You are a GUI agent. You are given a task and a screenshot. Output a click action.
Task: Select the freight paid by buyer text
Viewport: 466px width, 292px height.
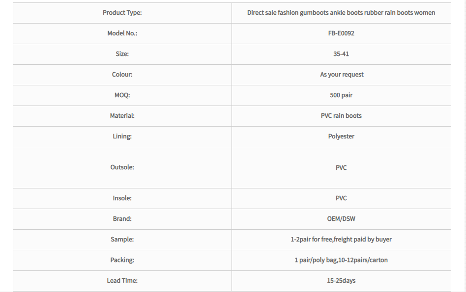[363, 239]
